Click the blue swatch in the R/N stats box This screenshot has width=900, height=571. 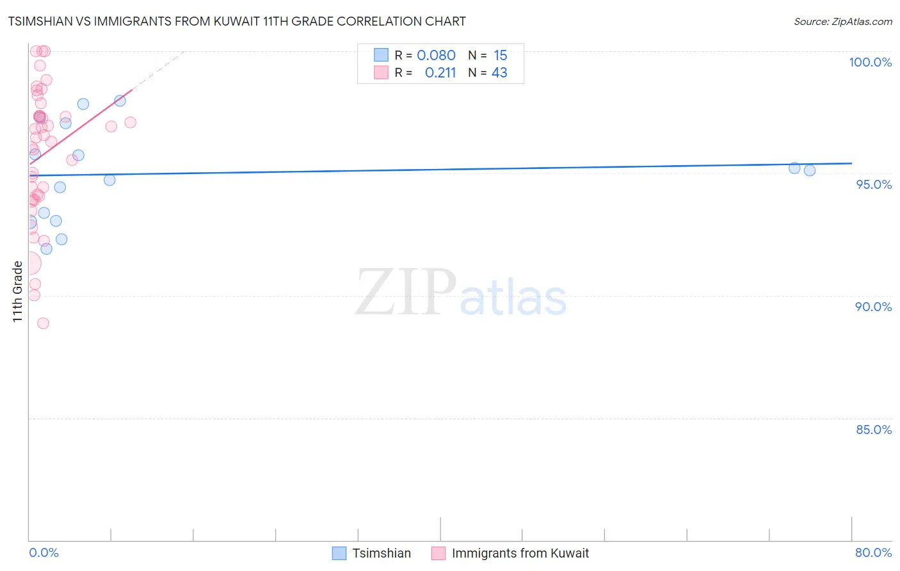tap(381, 55)
